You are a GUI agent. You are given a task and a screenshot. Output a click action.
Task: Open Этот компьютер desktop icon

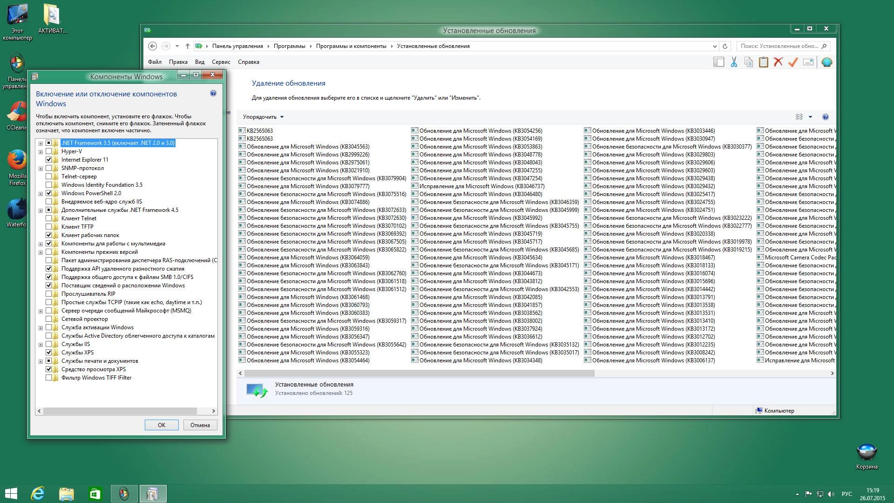17,22
